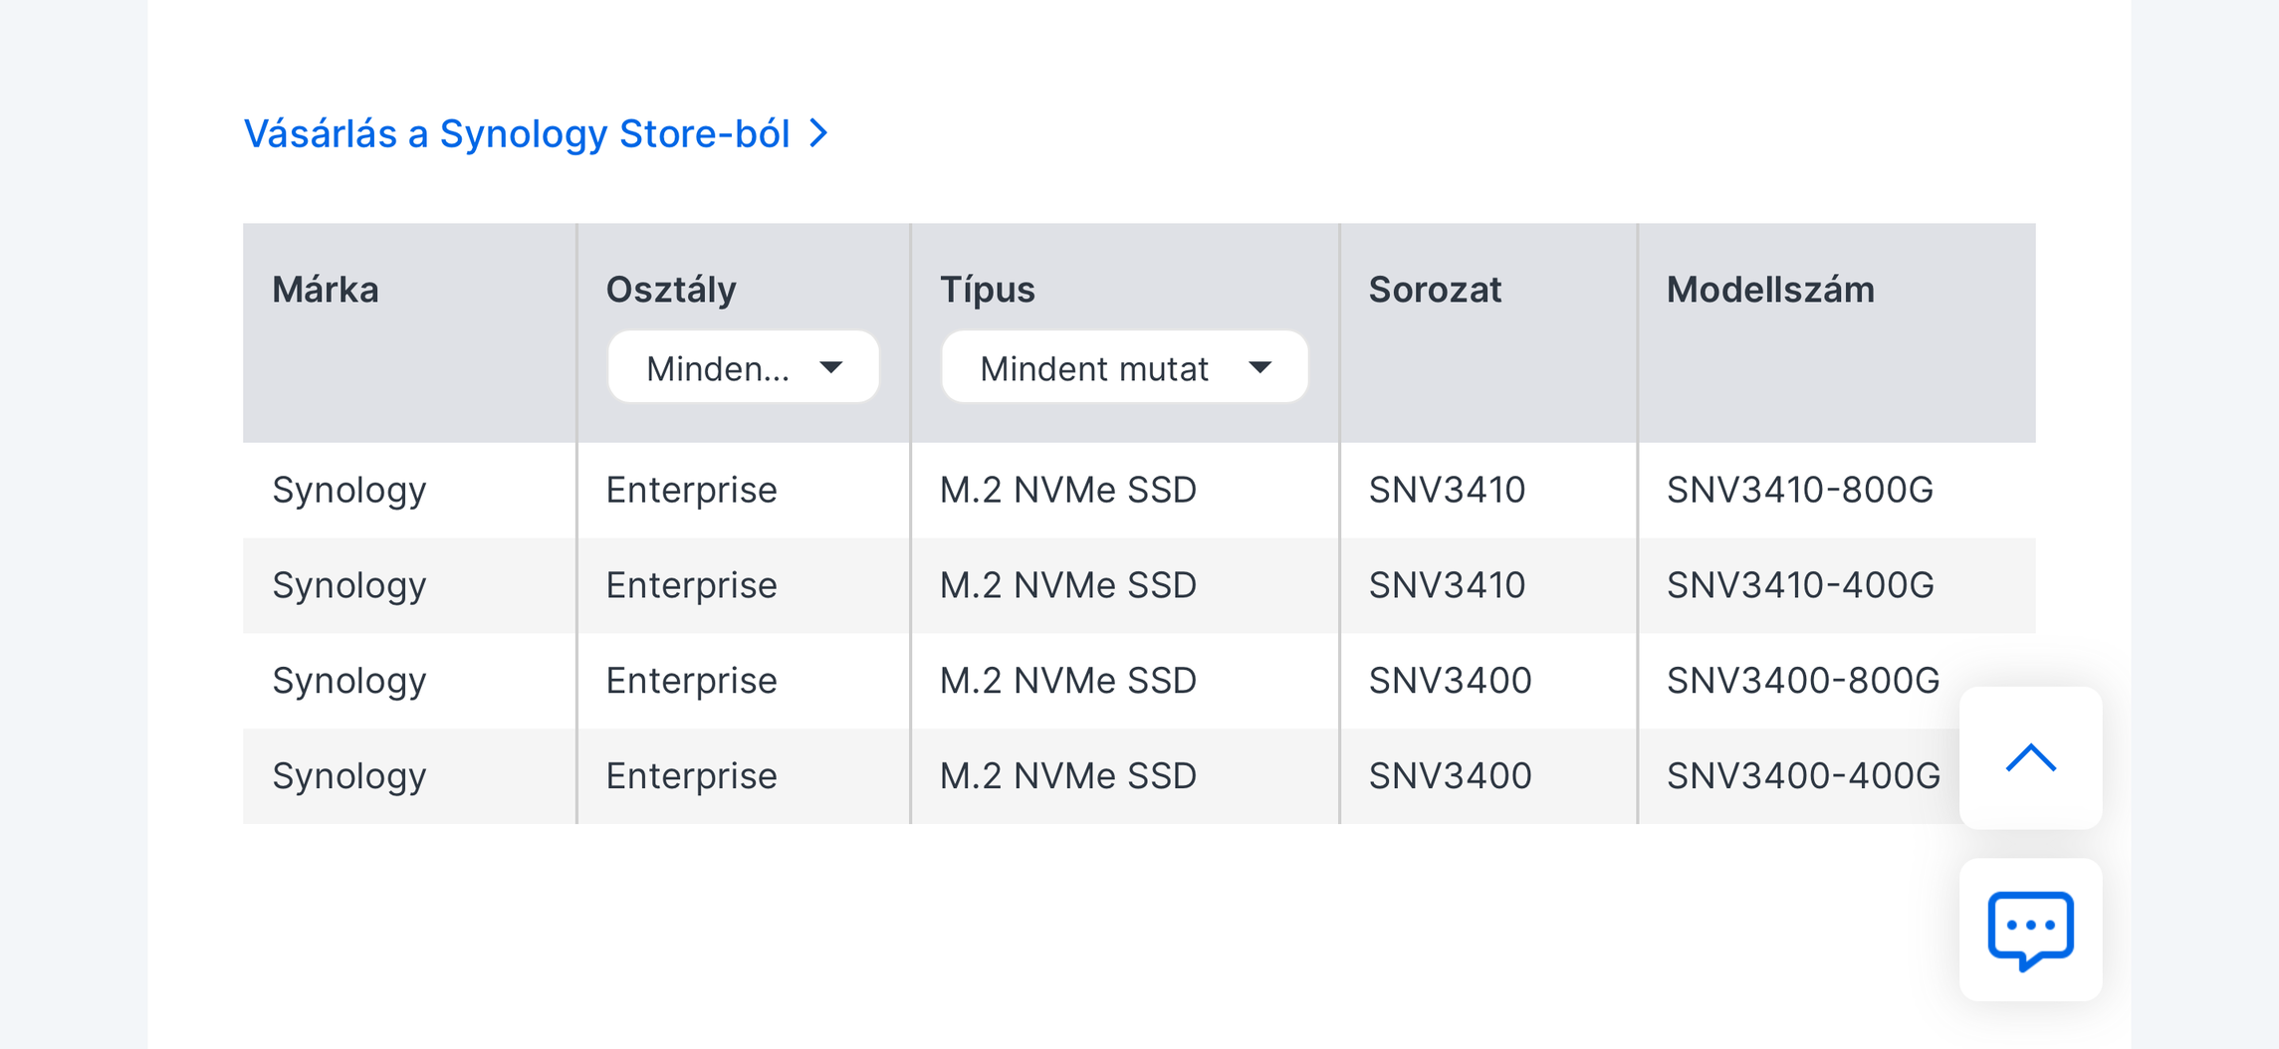
Task: Click the scroll-to-top arrow button
Action: tap(2030, 758)
